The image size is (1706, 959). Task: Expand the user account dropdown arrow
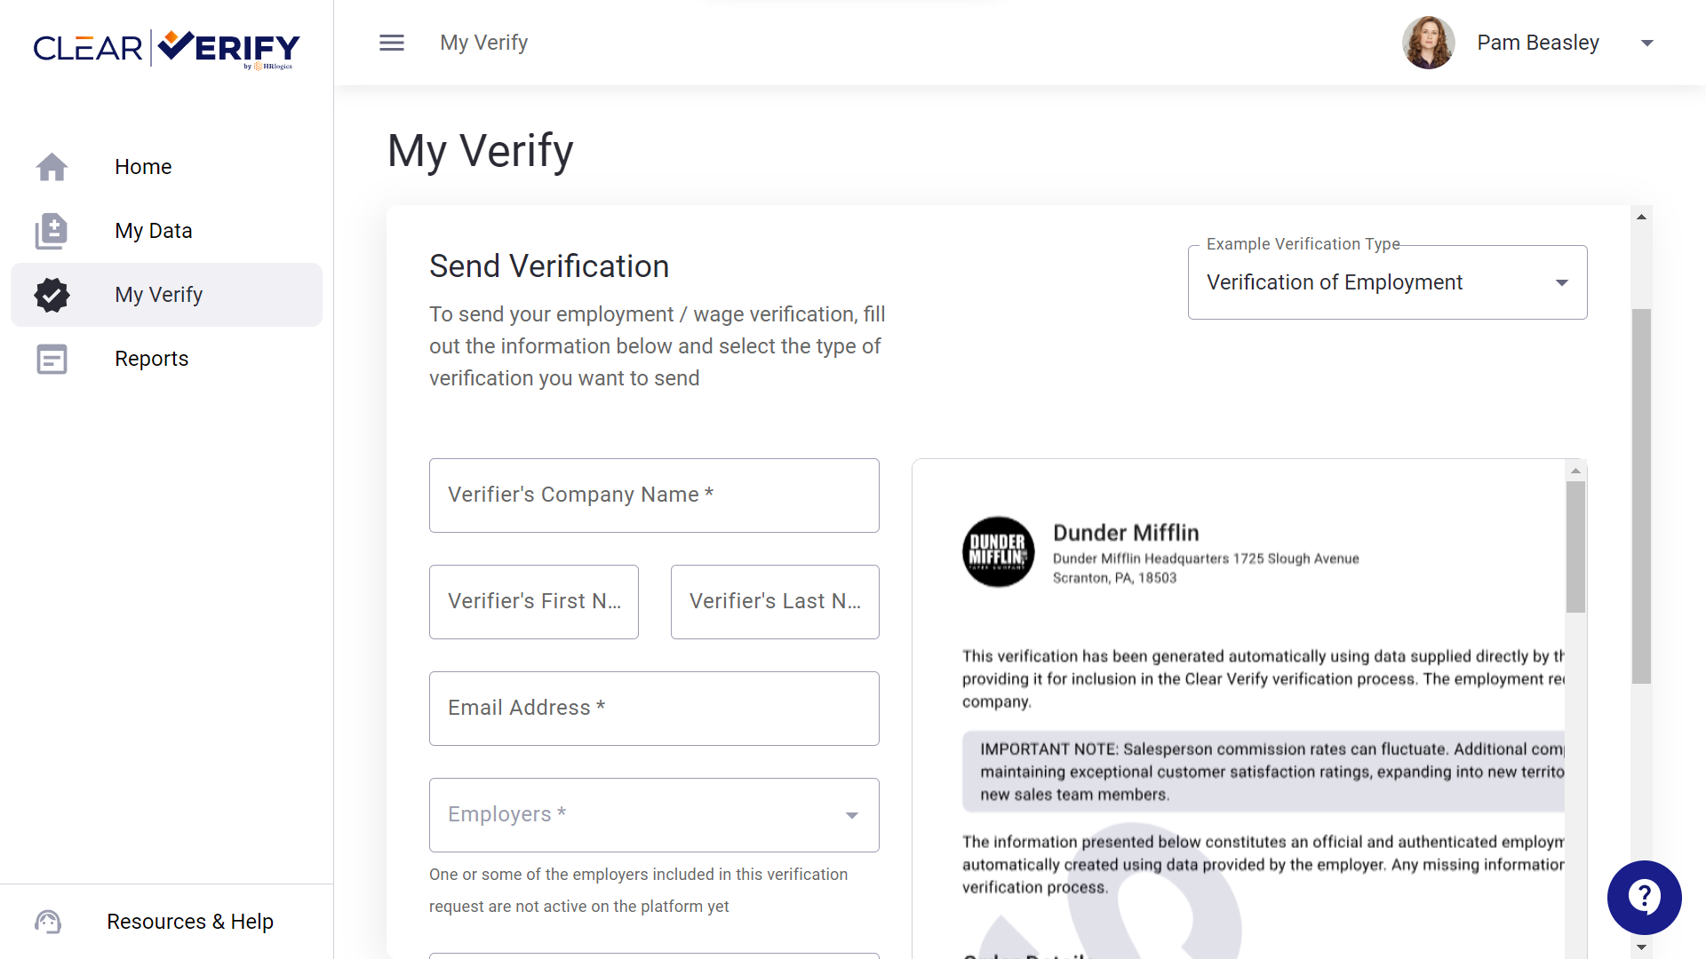tap(1647, 43)
